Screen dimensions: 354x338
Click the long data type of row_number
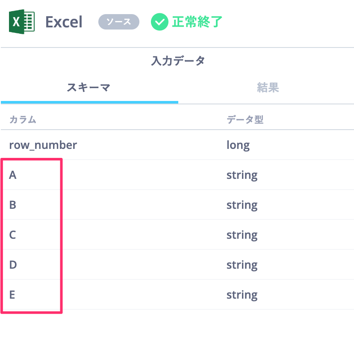(238, 145)
